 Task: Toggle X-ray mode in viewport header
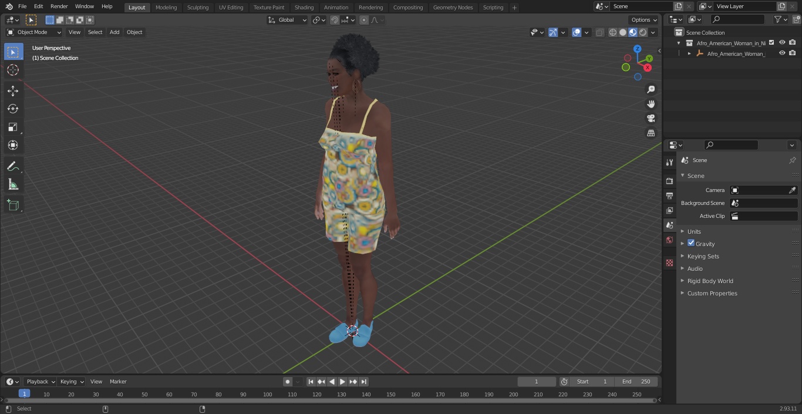(x=599, y=32)
